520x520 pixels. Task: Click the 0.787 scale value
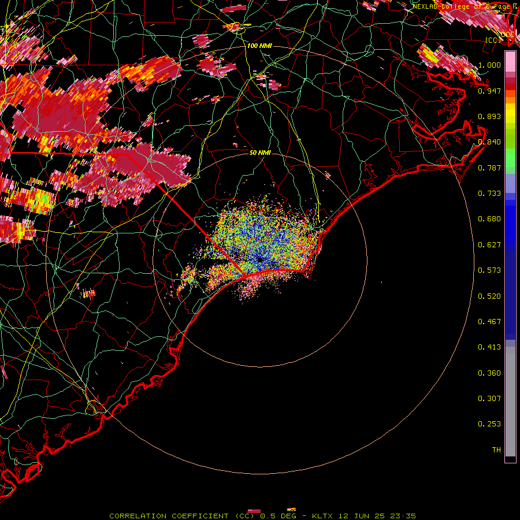(x=489, y=168)
